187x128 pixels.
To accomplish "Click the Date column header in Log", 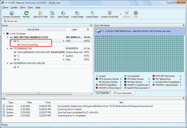I will tap(29, 102).
